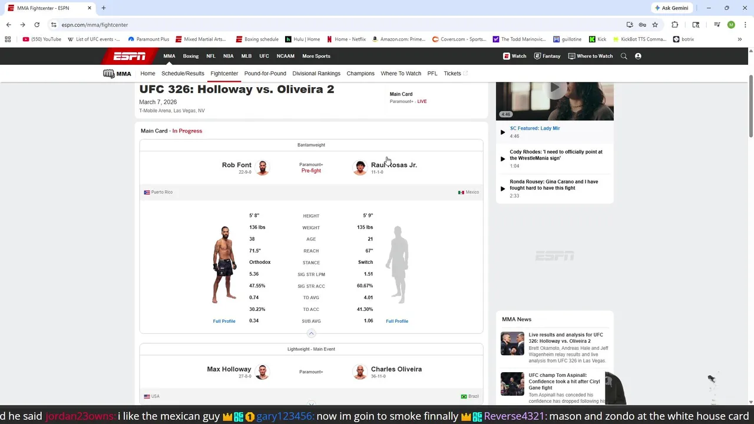Viewport: 754px width, 424px height.
Task: Select the NFL menu item
Action: [x=211, y=56]
